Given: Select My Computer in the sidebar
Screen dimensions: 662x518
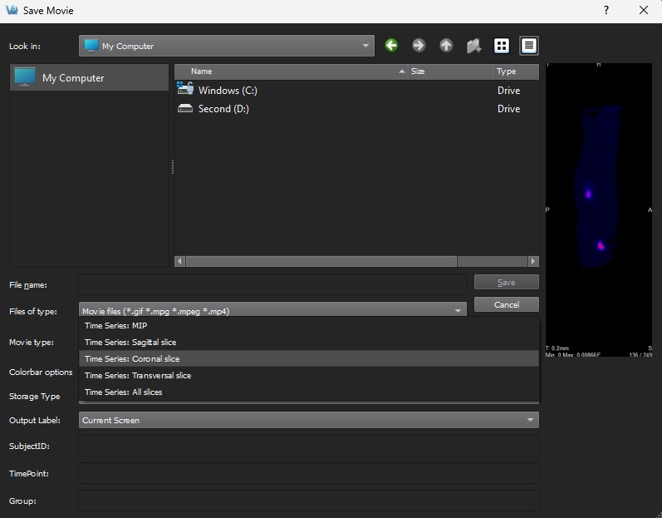Looking at the screenshot, I should pos(72,78).
